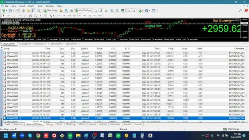Select the M5 timeframe
Image resolution: width=249 pixels, height=140 pixels.
point(64,16)
